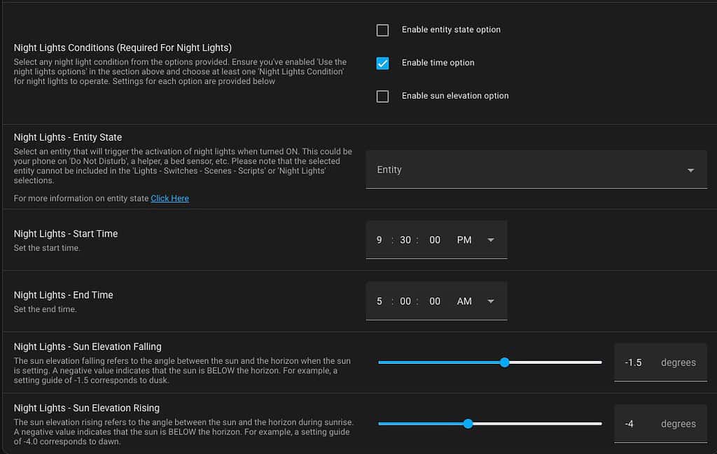717x454 pixels.
Task: Click the end time hours field showing 5
Action: (379, 301)
